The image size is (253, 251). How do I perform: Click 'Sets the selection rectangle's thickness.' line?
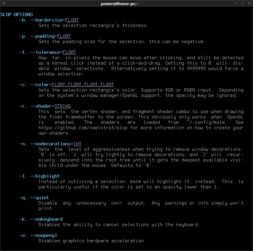tap(93, 26)
